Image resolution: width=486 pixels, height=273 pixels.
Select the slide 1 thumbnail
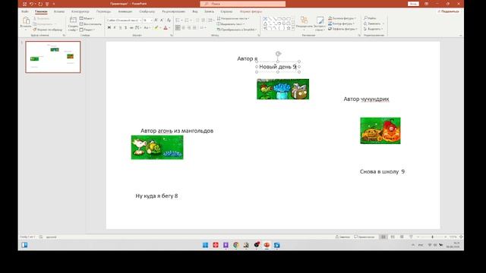53,57
